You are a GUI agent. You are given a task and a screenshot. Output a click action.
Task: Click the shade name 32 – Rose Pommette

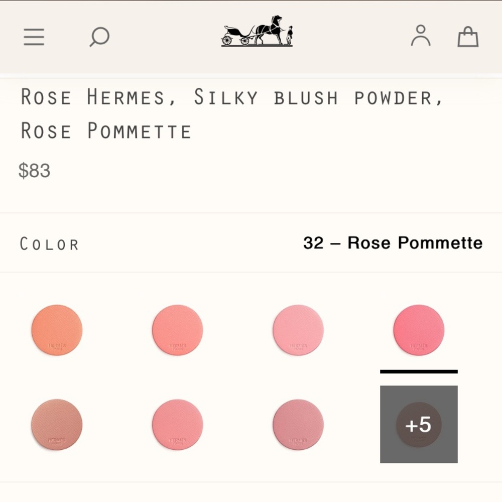(393, 243)
